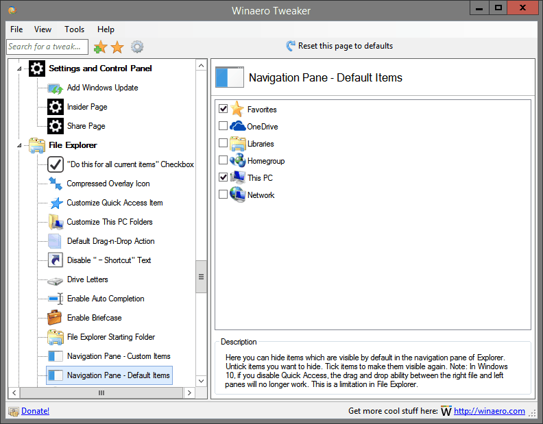Select Compressed Overlay Icon tree item
This screenshot has width=543, height=424.
pos(108,184)
